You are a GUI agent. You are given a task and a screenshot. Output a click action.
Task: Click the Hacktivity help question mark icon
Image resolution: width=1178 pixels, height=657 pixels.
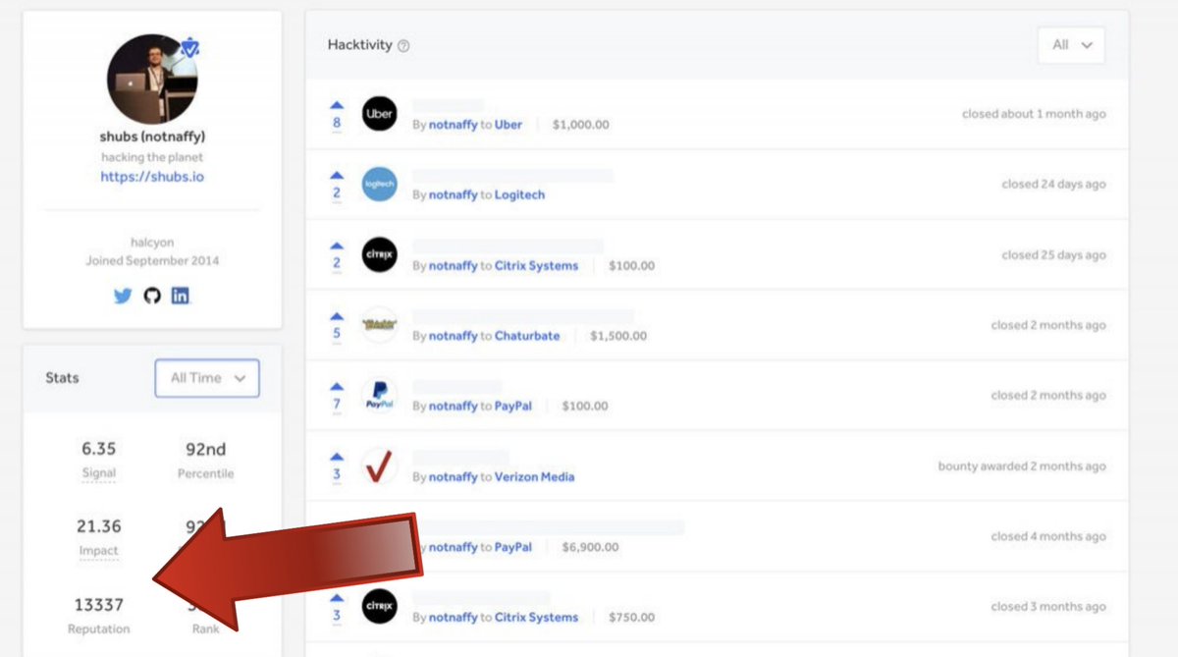(x=403, y=46)
